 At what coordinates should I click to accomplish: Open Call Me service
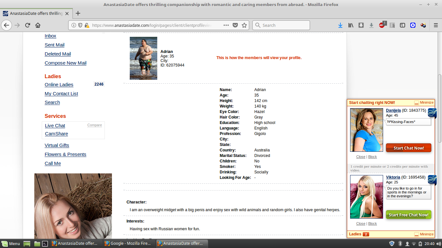click(53, 163)
